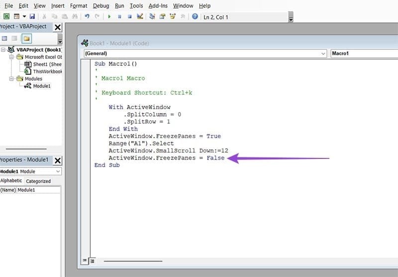The height and width of the screenshot is (277, 398).
Task: Open VBA Help via question mark icon
Action: [195, 16]
